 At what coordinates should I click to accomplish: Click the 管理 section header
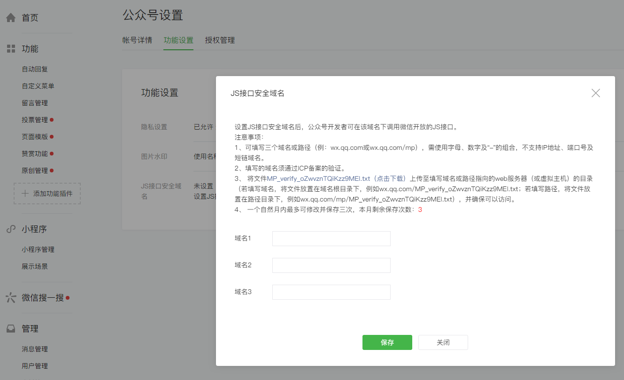30,329
